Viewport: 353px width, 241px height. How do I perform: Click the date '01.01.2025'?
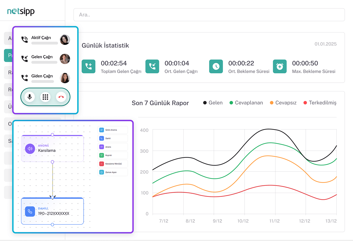click(326, 44)
